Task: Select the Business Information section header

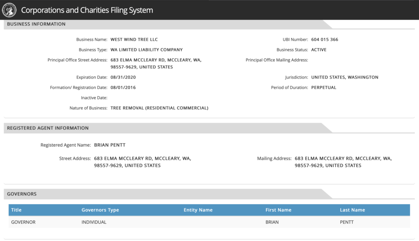Action: (x=36, y=24)
